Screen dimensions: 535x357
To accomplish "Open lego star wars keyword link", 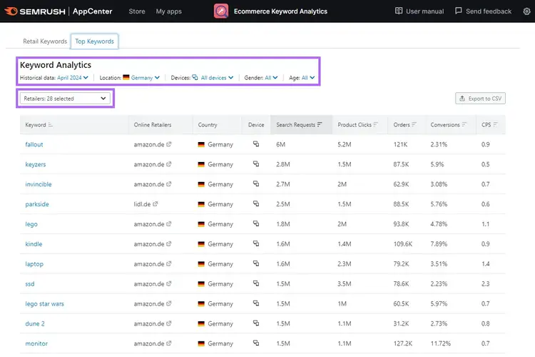I will click(44, 303).
